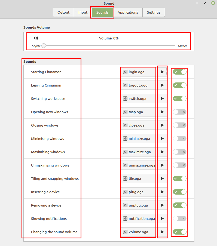Turn off the Inserting a device sound
This screenshot has width=217, height=246.
180,192
